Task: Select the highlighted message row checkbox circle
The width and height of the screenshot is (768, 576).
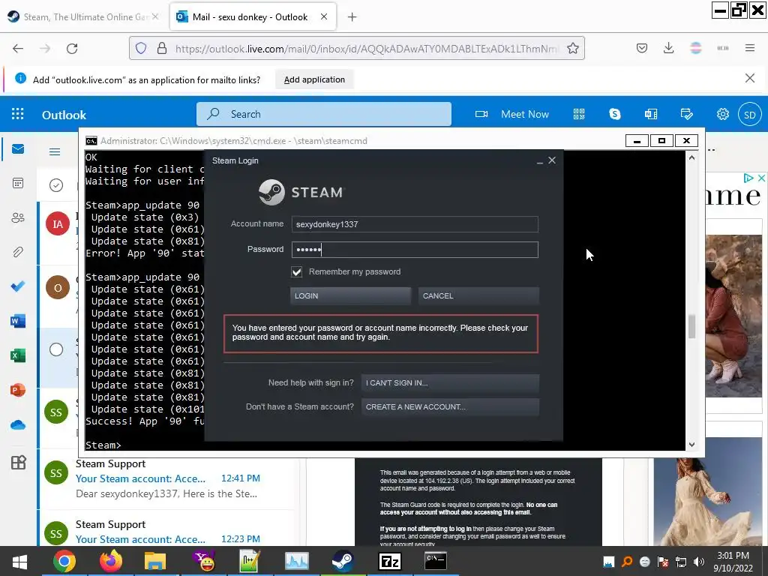Action: [56, 349]
